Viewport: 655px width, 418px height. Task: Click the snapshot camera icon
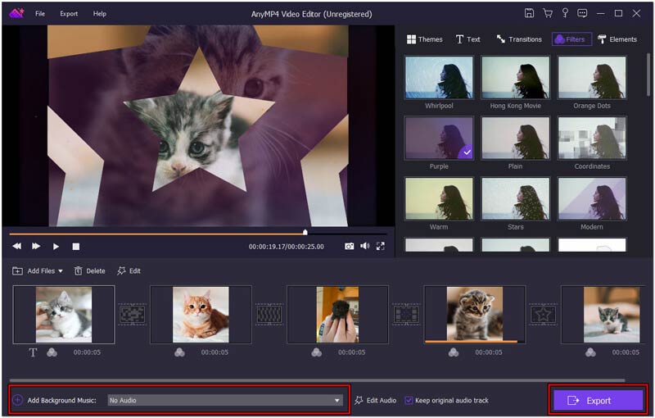tap(349, 246)
